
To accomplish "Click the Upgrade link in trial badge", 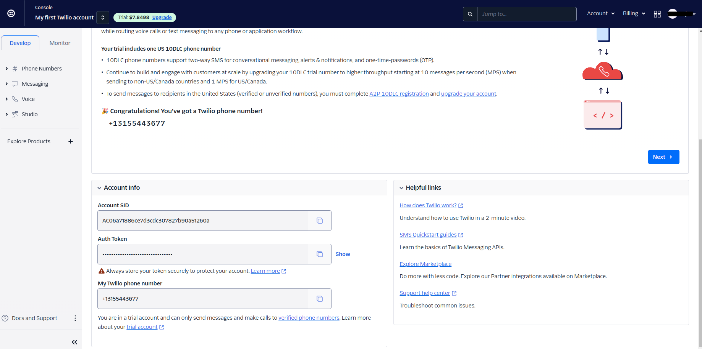I will [x=162, y=18].
